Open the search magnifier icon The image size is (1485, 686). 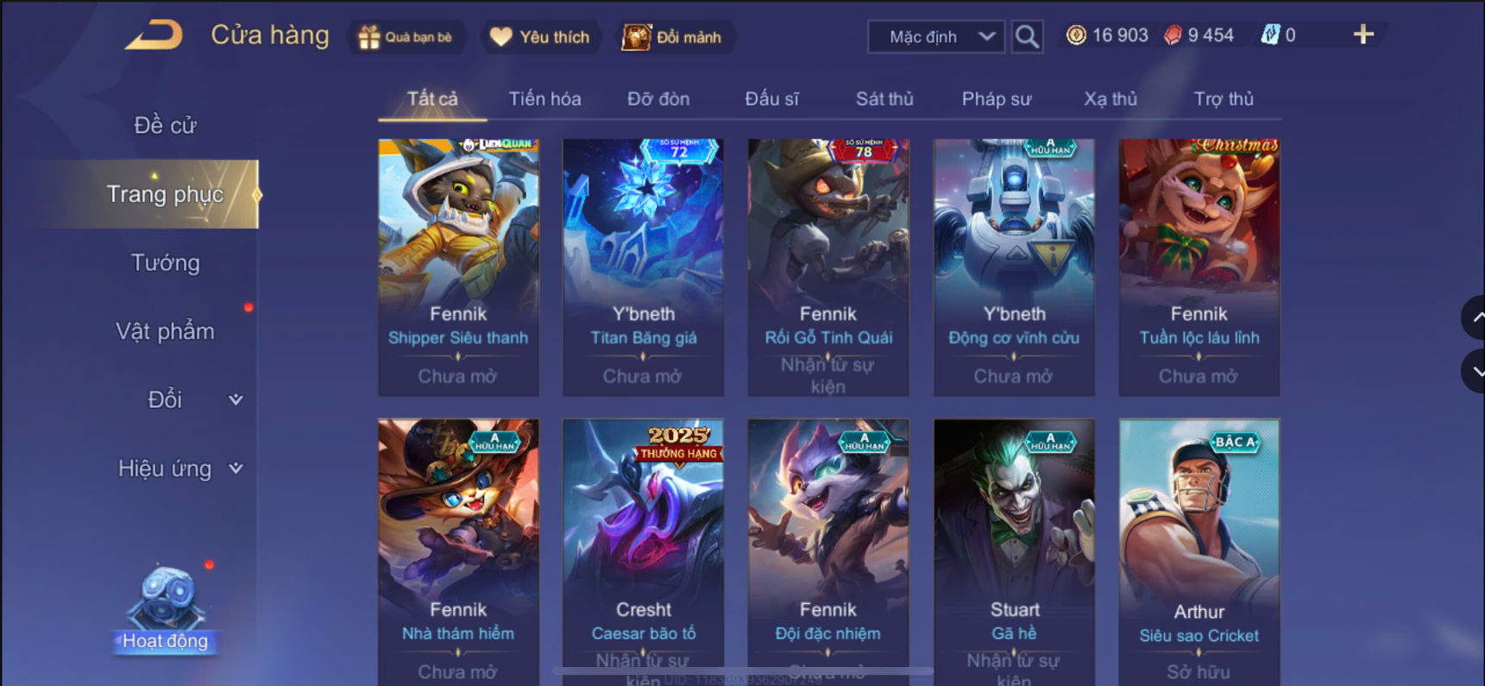[x=1027, y=36]
